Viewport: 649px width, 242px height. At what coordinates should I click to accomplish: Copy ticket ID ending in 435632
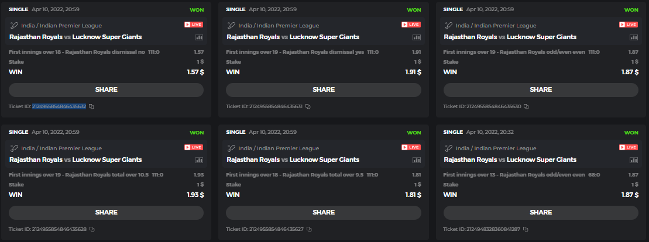click(91, 106)
